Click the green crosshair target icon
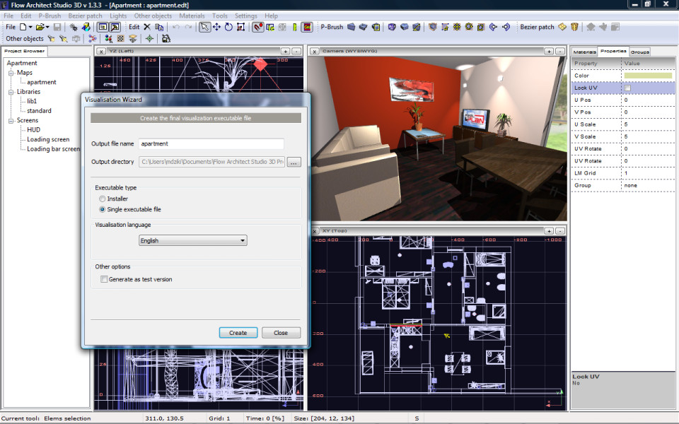Image resolution: width=679 pixels, height=424 pixels. (x=149, y=38)
